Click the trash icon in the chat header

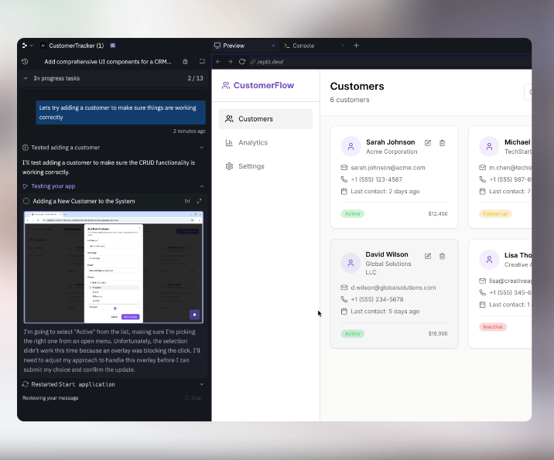[185, 61]
